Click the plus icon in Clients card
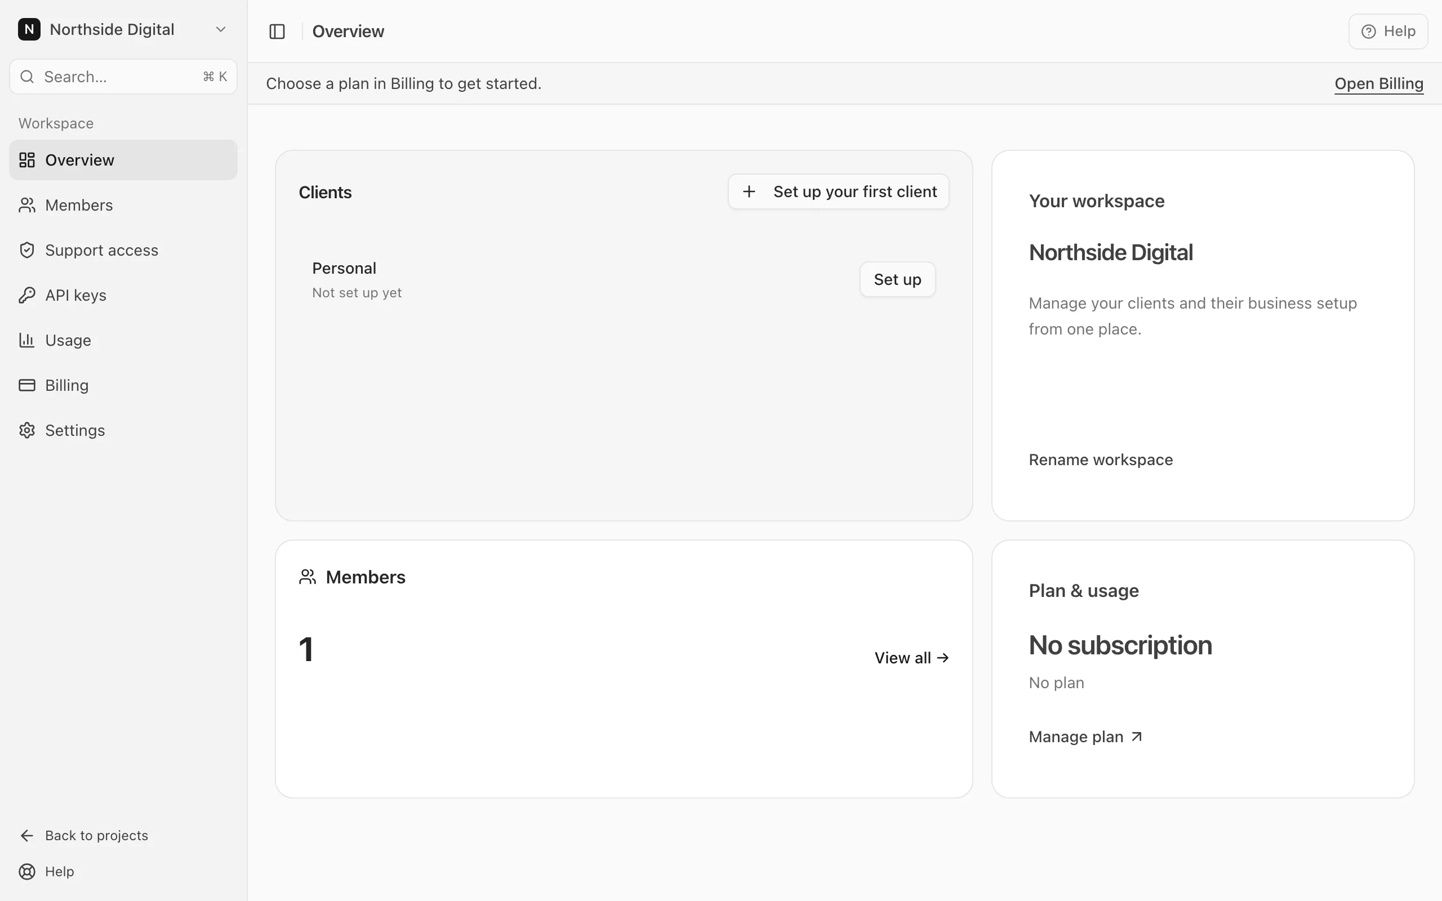 coord(749,191)
